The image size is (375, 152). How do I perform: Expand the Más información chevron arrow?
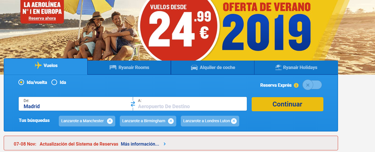click(164, 144)
